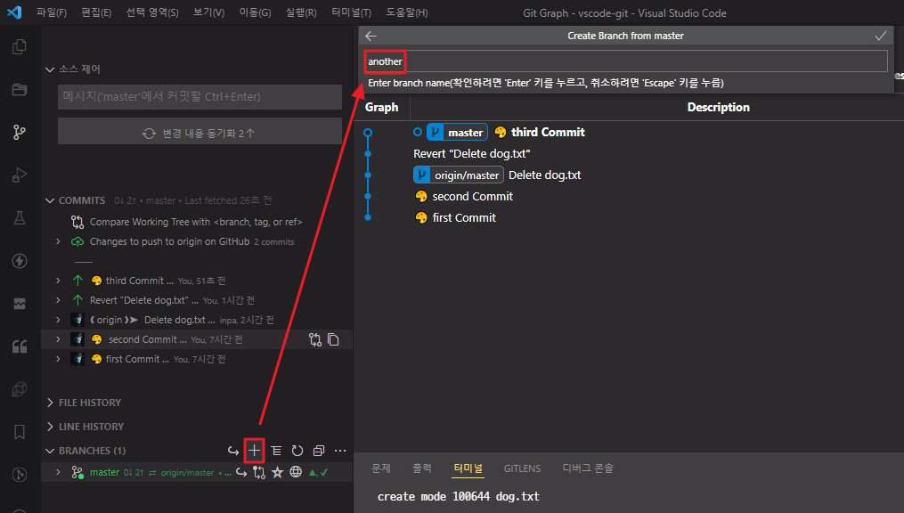The image size is (904, 513).
Task: Refresh the Branches view
Action: 297,450
